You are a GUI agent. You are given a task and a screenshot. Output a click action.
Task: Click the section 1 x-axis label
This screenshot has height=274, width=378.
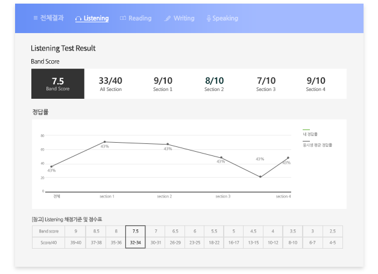pyautogui.click(x=107, y=196)
